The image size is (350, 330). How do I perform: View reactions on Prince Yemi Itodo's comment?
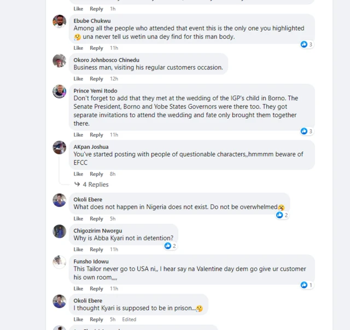pos(304,131)
